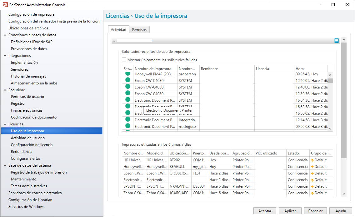Click orange arrow icon in EPSON T... row
355x217 pixels.
click(312, 186)
